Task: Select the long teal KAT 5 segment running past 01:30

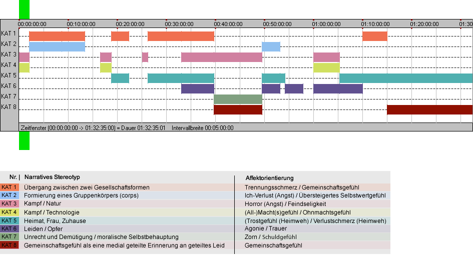Action: [x=406, y=78]
